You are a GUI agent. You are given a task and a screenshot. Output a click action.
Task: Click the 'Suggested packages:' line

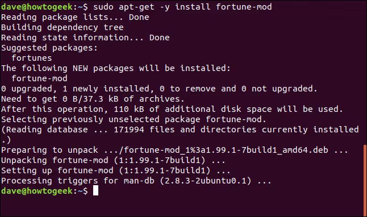tap(49, 48)
